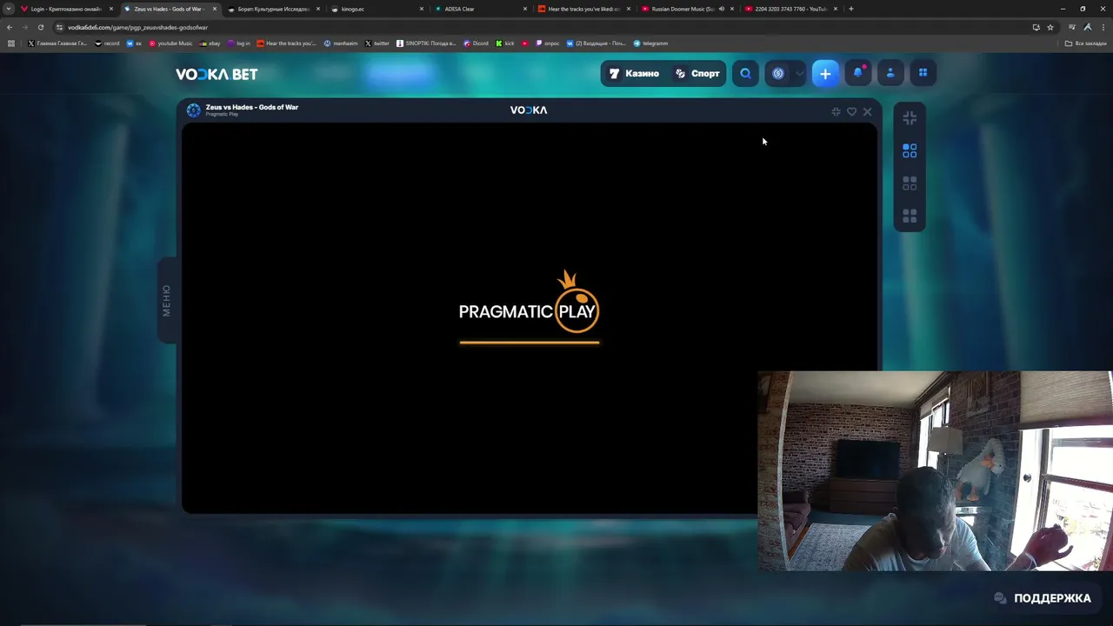
Task: Go back to the previous page
Action: point(10,27)
